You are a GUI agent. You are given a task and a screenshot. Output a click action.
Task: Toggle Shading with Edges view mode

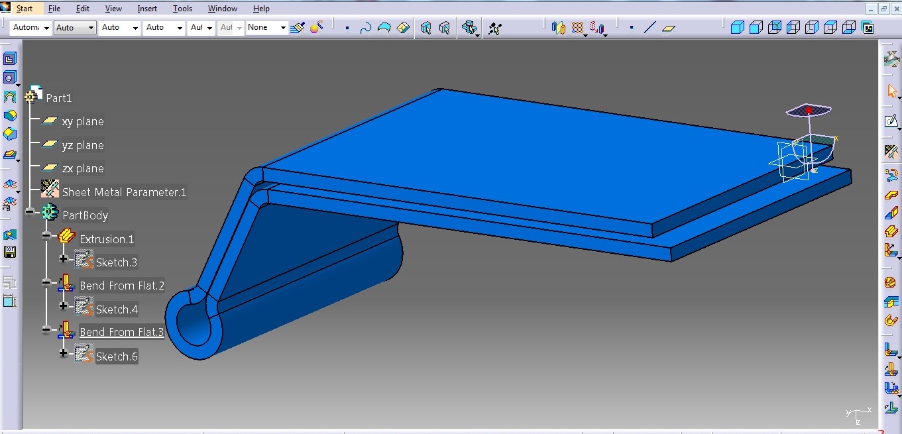point(755,28)
